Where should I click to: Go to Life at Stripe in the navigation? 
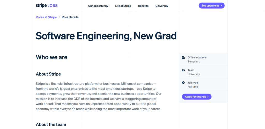[x=123, y=6]
